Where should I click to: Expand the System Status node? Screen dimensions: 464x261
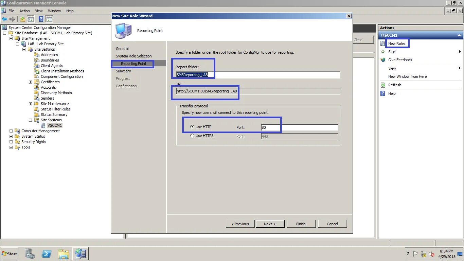[x=11, y=136]
